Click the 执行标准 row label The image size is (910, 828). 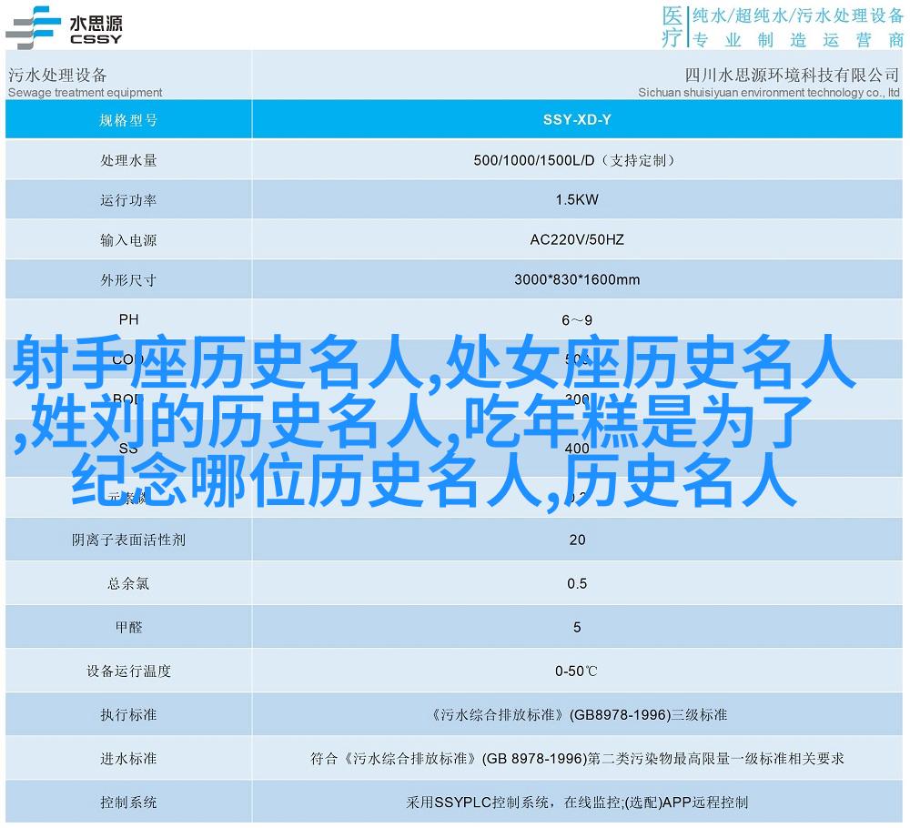[128, 715]
